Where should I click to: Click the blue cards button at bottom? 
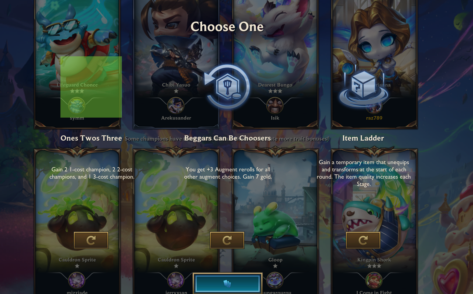[x=227, y=283]
